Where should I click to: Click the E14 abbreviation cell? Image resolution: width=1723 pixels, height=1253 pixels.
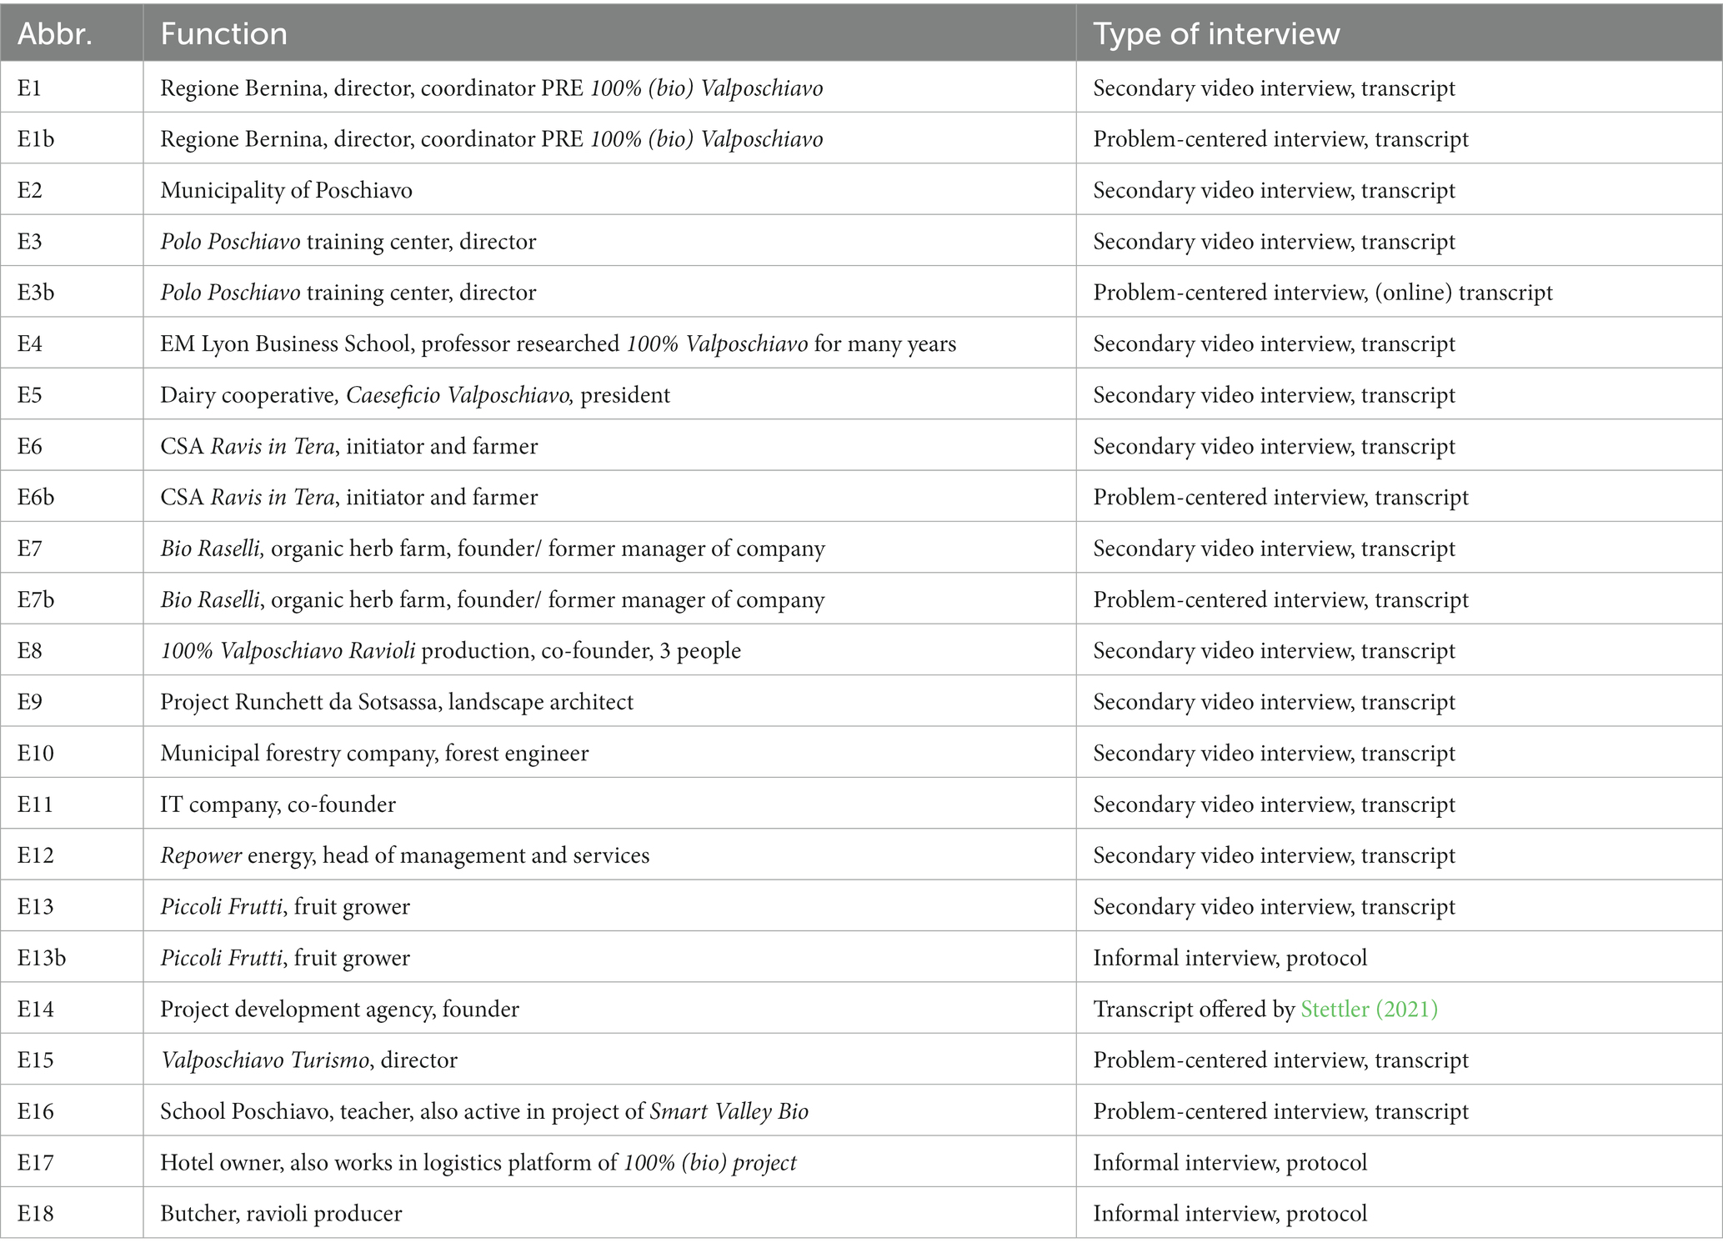[x=72, y=1009]
